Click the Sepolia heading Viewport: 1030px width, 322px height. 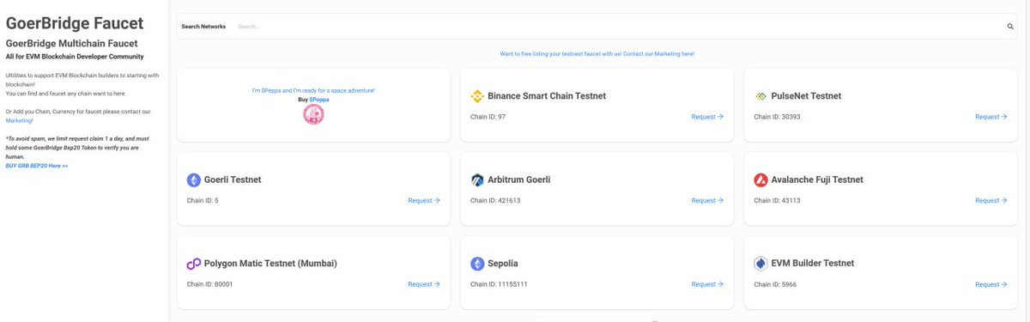tap(503, 264)
